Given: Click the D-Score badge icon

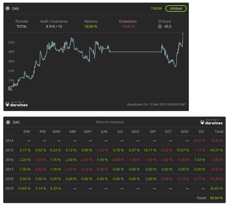Looking at the screenshot, I should 160,27.
